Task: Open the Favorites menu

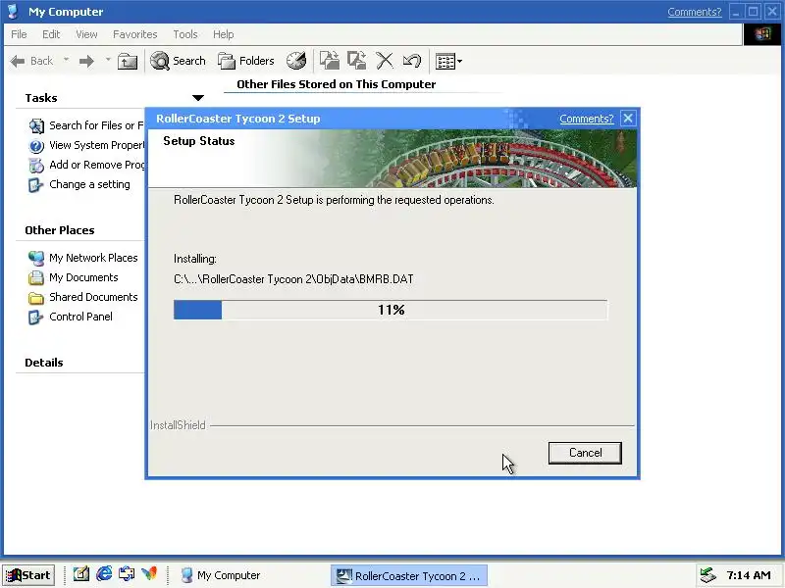Action: tap(135, 34)
